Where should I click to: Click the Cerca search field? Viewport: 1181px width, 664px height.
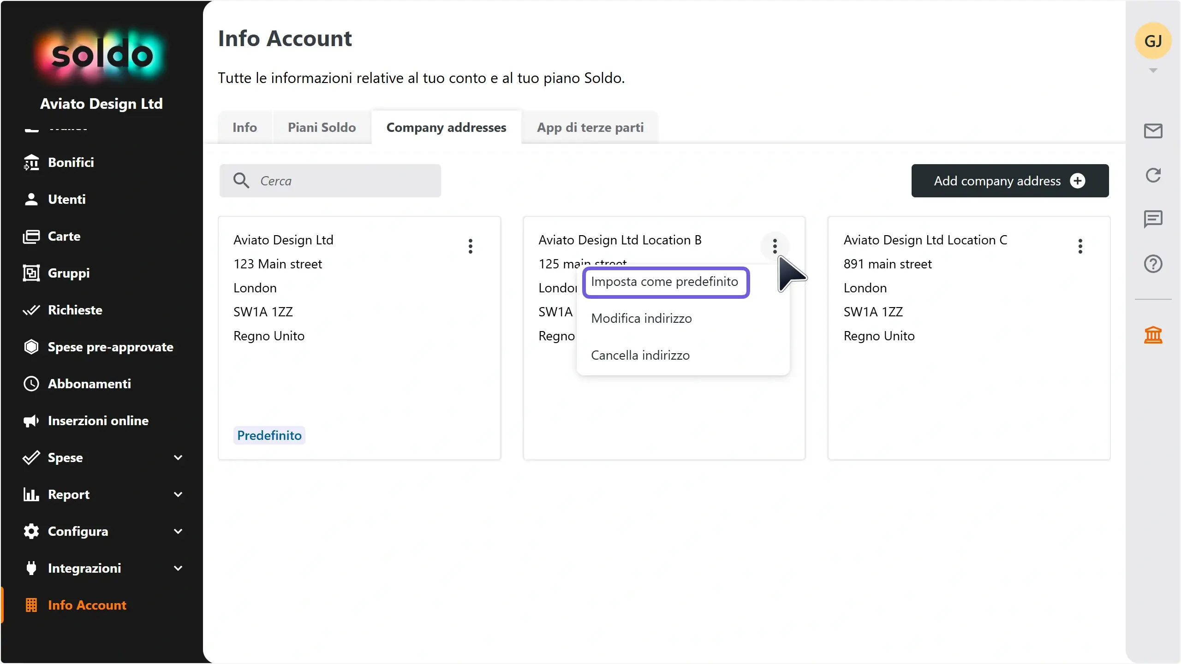tap(330, 181)
